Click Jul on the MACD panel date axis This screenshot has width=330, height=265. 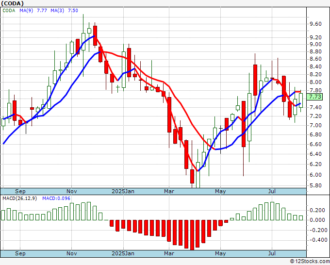tap(272, 253)
